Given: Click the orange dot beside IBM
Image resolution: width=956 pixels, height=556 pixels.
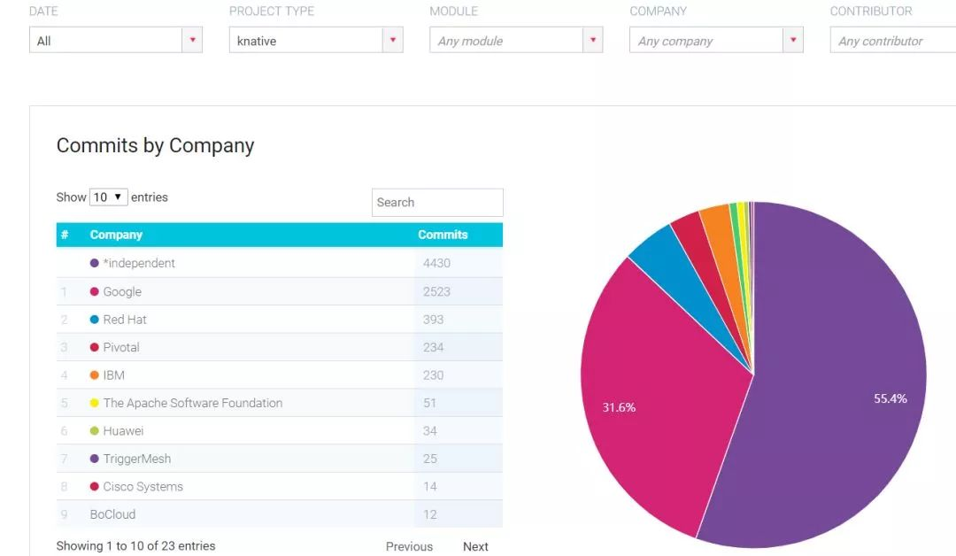Looking at the screenshot, I should click(95, 375).
